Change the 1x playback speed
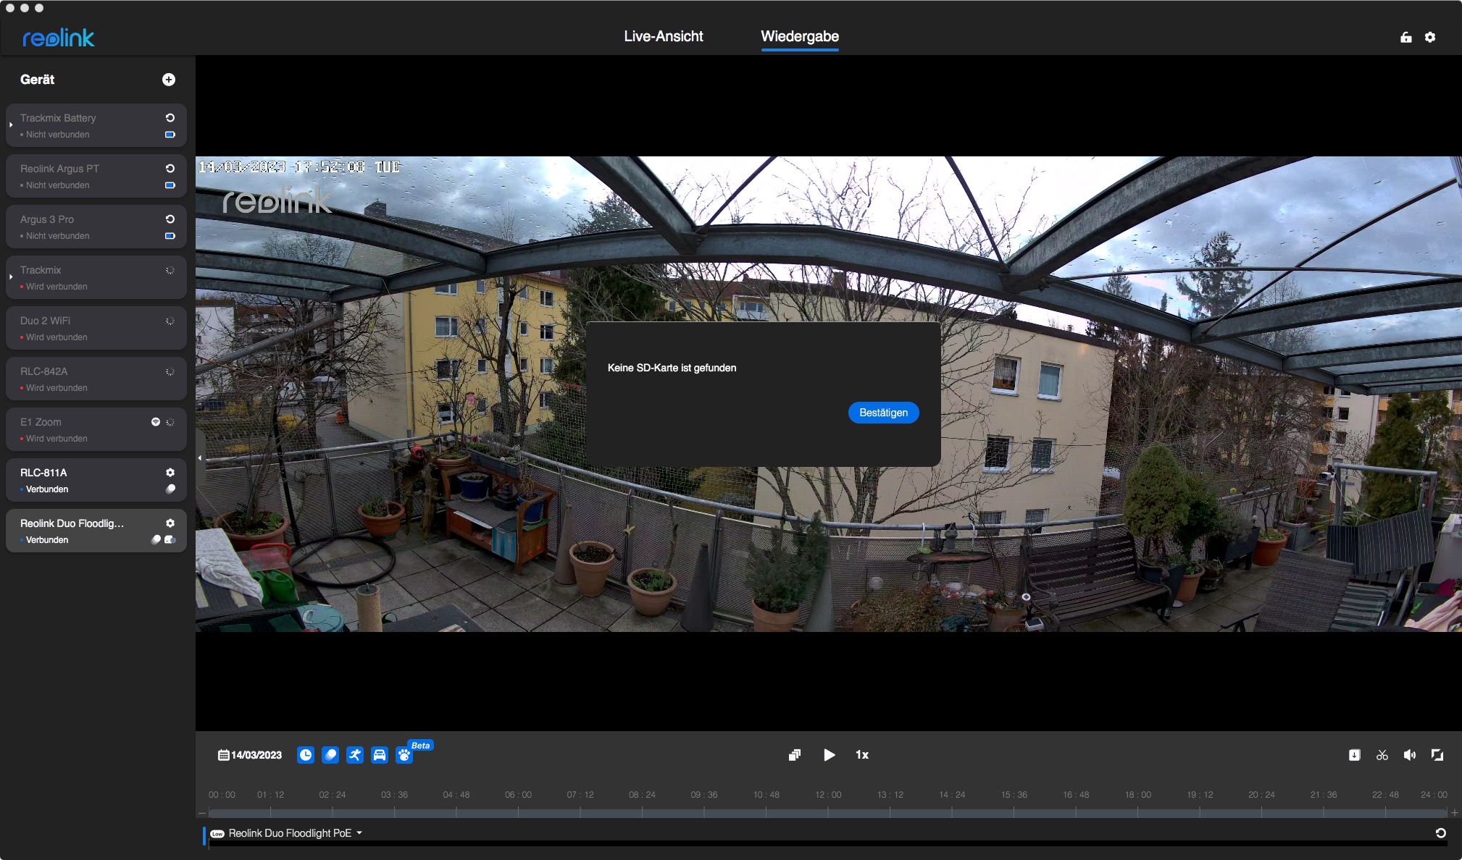Screen dimensions: 1462x860 coord(861,755)
